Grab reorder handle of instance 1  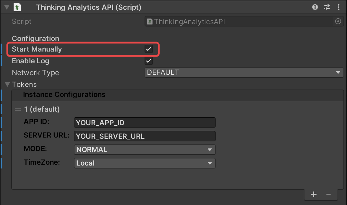tap(18, 109)
